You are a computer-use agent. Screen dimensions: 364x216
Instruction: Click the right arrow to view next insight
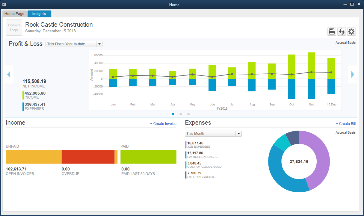pos(352,74)
